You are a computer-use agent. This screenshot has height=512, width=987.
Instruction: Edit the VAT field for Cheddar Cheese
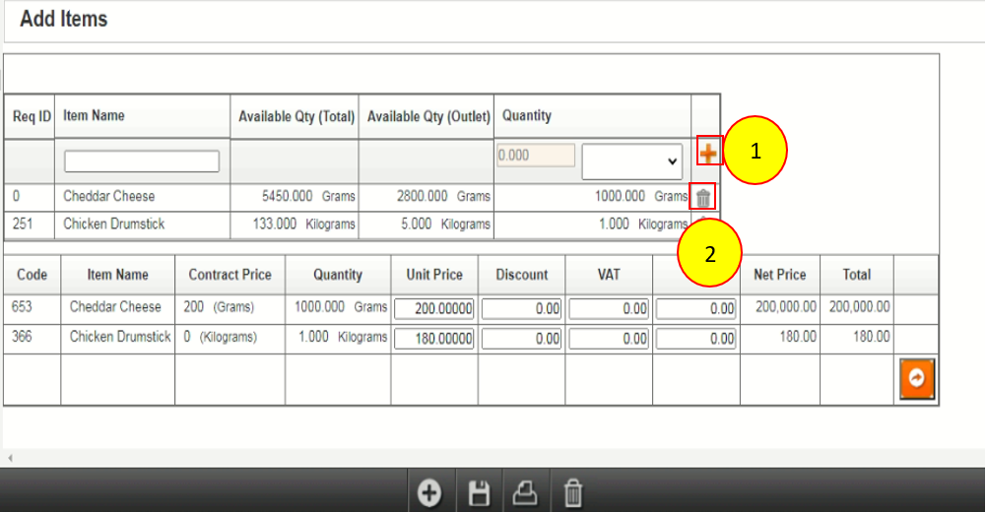(x=609, y=309)
